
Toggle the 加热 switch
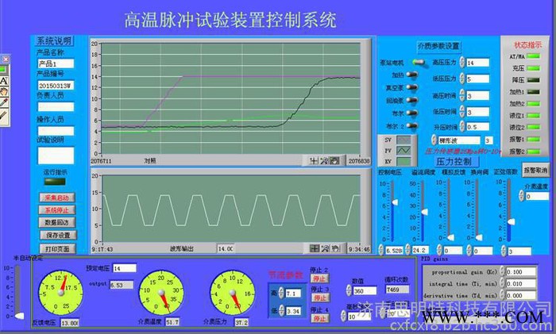(414, 75)
